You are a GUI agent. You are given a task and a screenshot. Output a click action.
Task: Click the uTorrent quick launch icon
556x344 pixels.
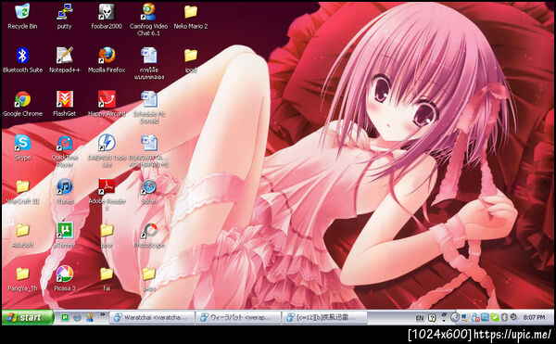click(x=65, y=317)
